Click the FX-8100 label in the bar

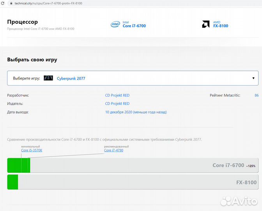(x=246, y=182)
